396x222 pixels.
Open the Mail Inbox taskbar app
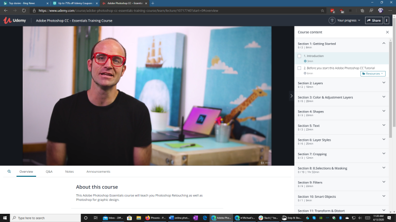pos(112,218)
